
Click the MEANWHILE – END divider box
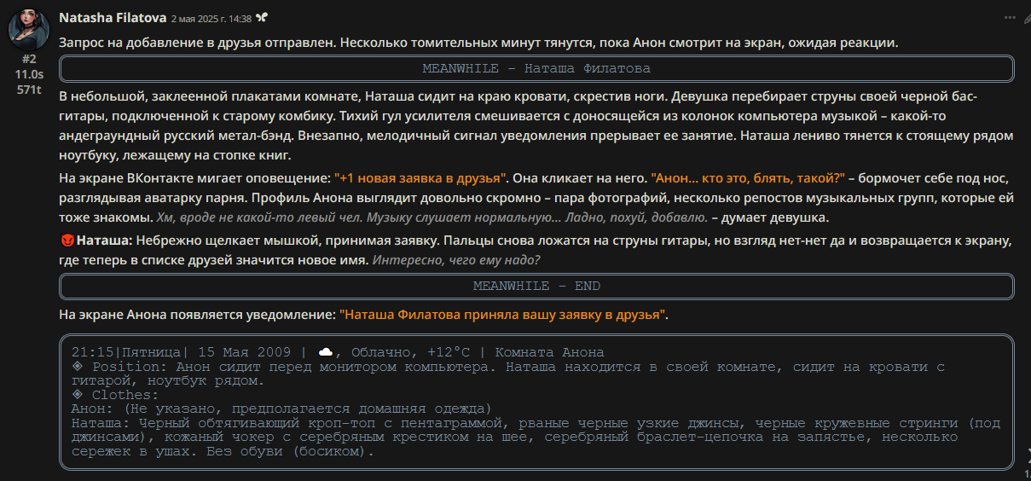(x=536, y=286)
